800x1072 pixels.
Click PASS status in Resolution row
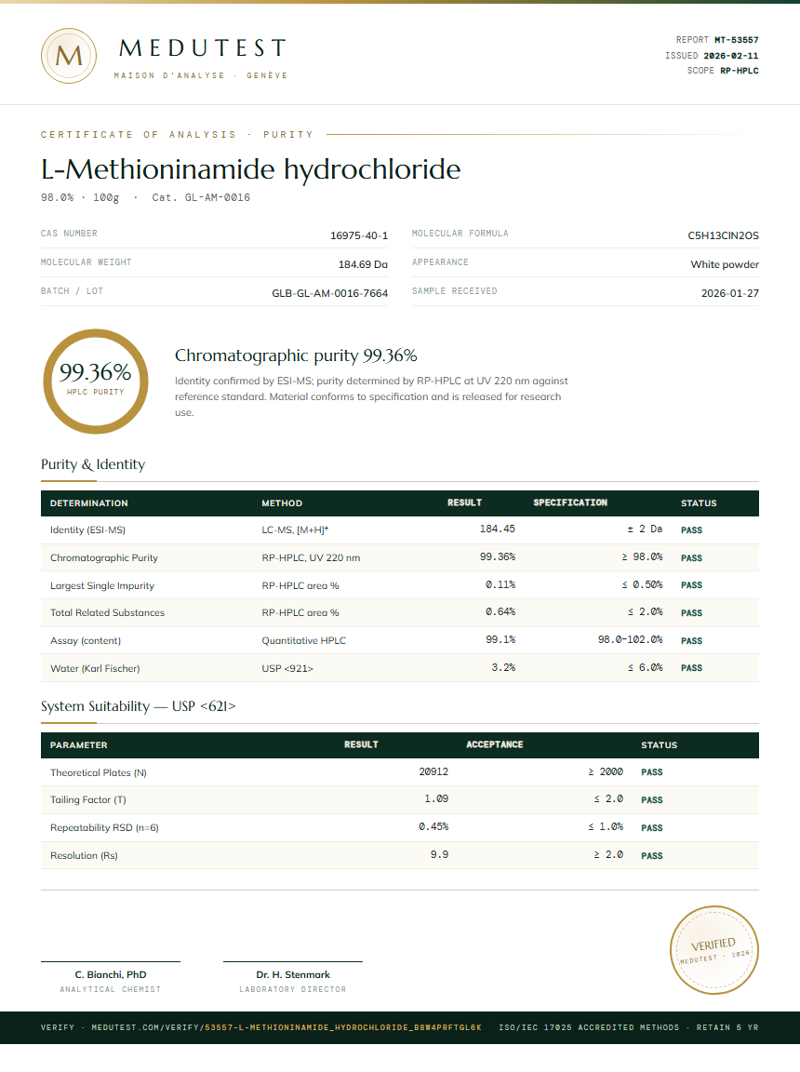click(x=652, y=856)
